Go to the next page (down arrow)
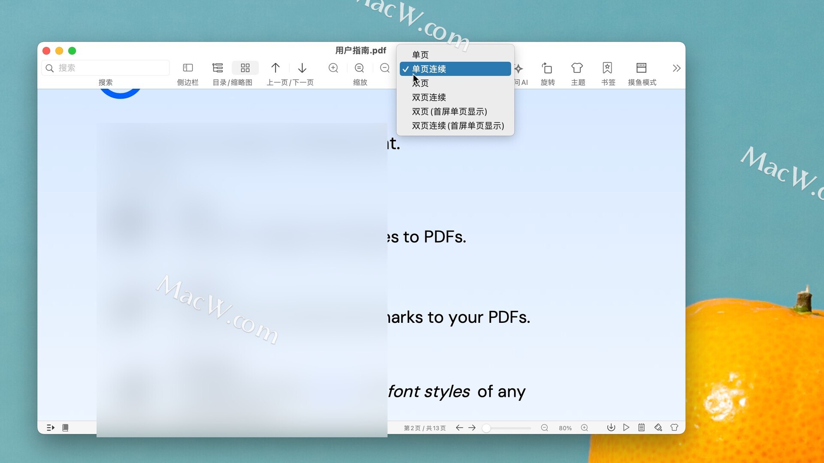Screen dimensions: 824x463 [302, 68]
